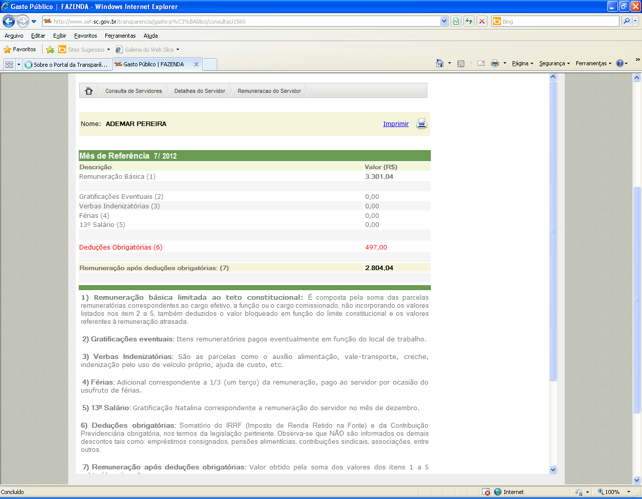Focus the address bar URL field
The height and width of the screenshot is (499, 642).
point(241,22)
